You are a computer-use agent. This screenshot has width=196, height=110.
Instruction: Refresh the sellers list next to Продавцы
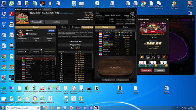[33, 56]
